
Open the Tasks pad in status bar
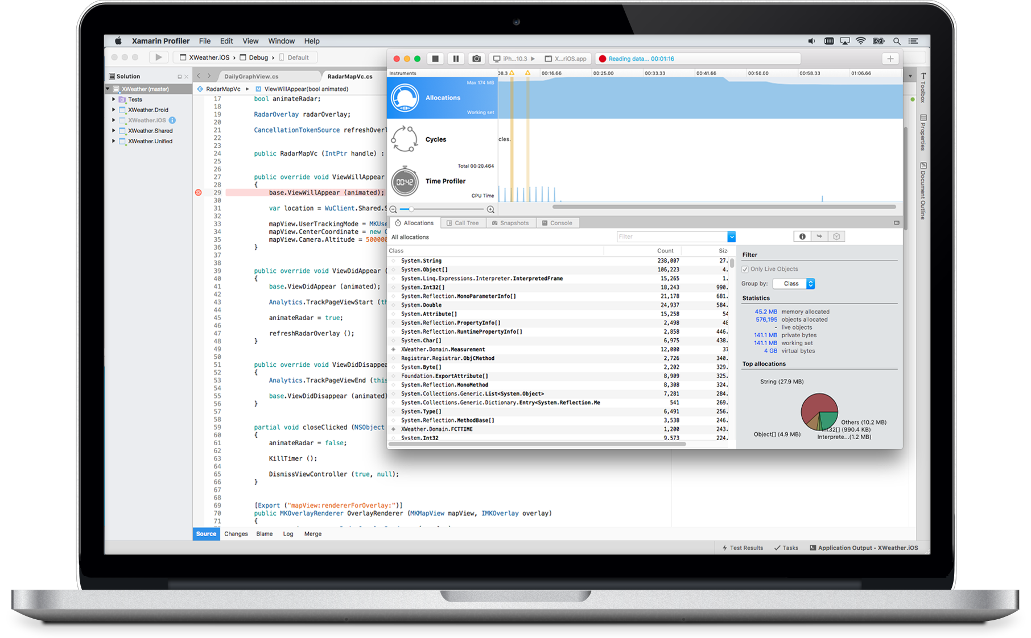[786, 548]
